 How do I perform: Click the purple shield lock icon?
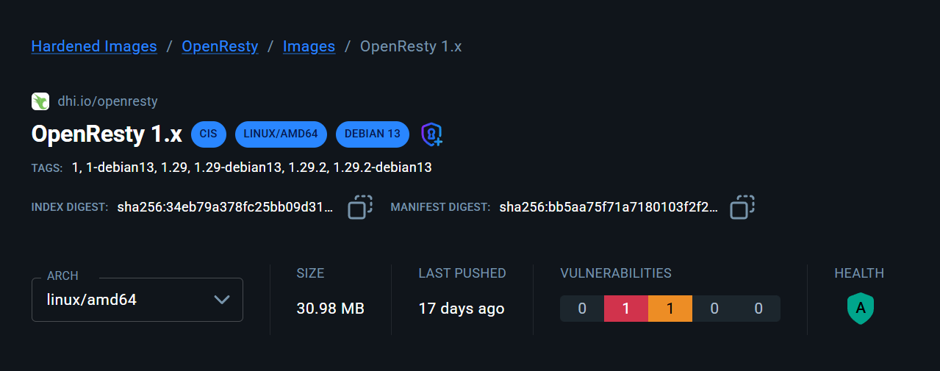pos(431,134)
